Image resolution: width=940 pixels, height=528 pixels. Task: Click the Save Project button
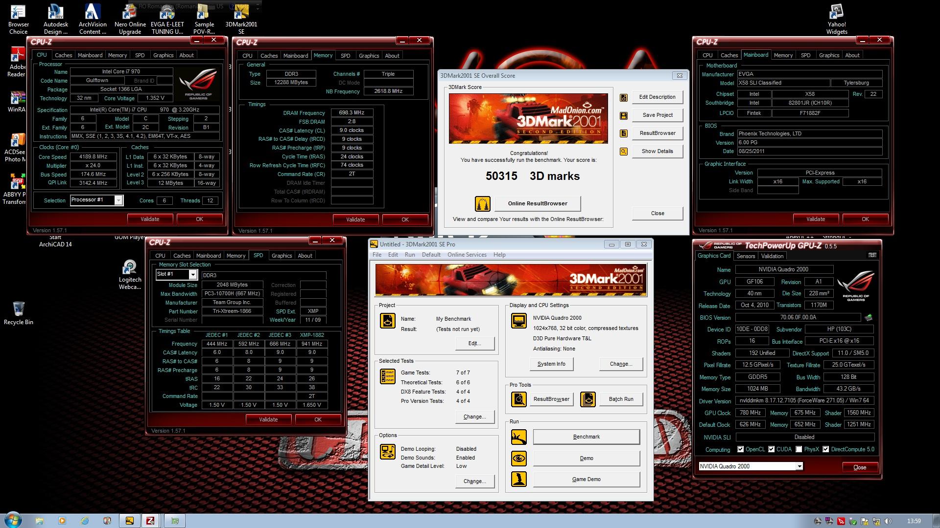pyautogui.click(x=657, y=115)
